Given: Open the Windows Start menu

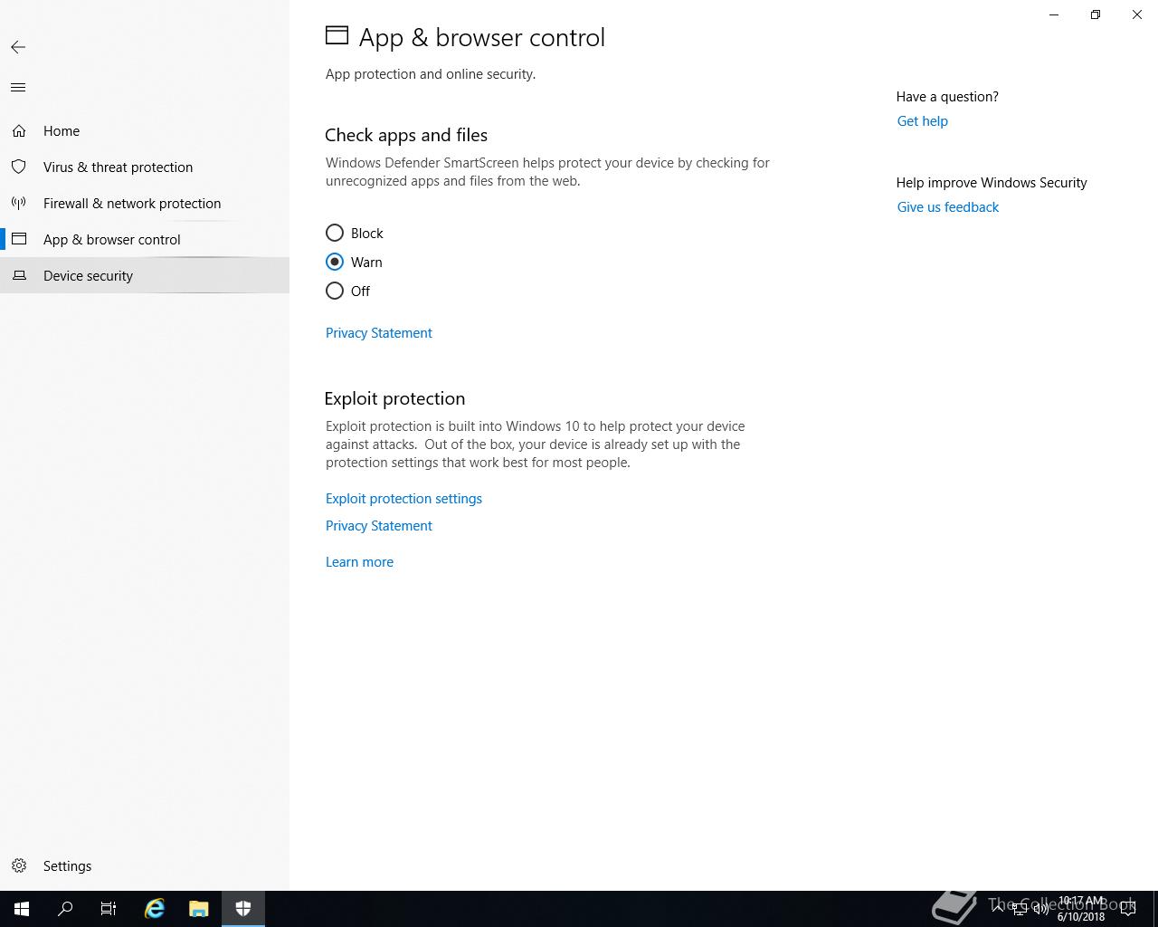Looking at the screenshot, I should (22, 909).
